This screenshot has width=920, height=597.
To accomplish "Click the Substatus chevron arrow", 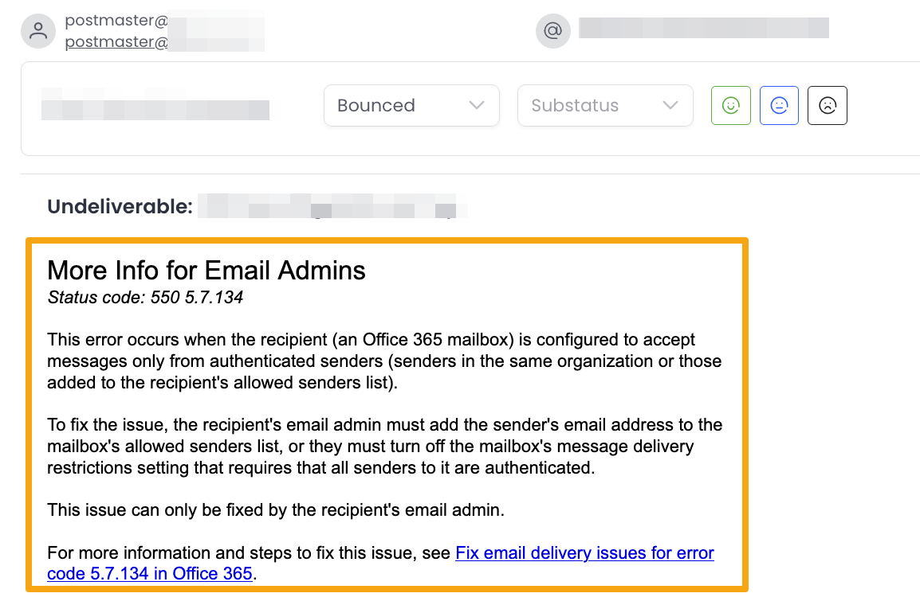I will coord(671,105).
